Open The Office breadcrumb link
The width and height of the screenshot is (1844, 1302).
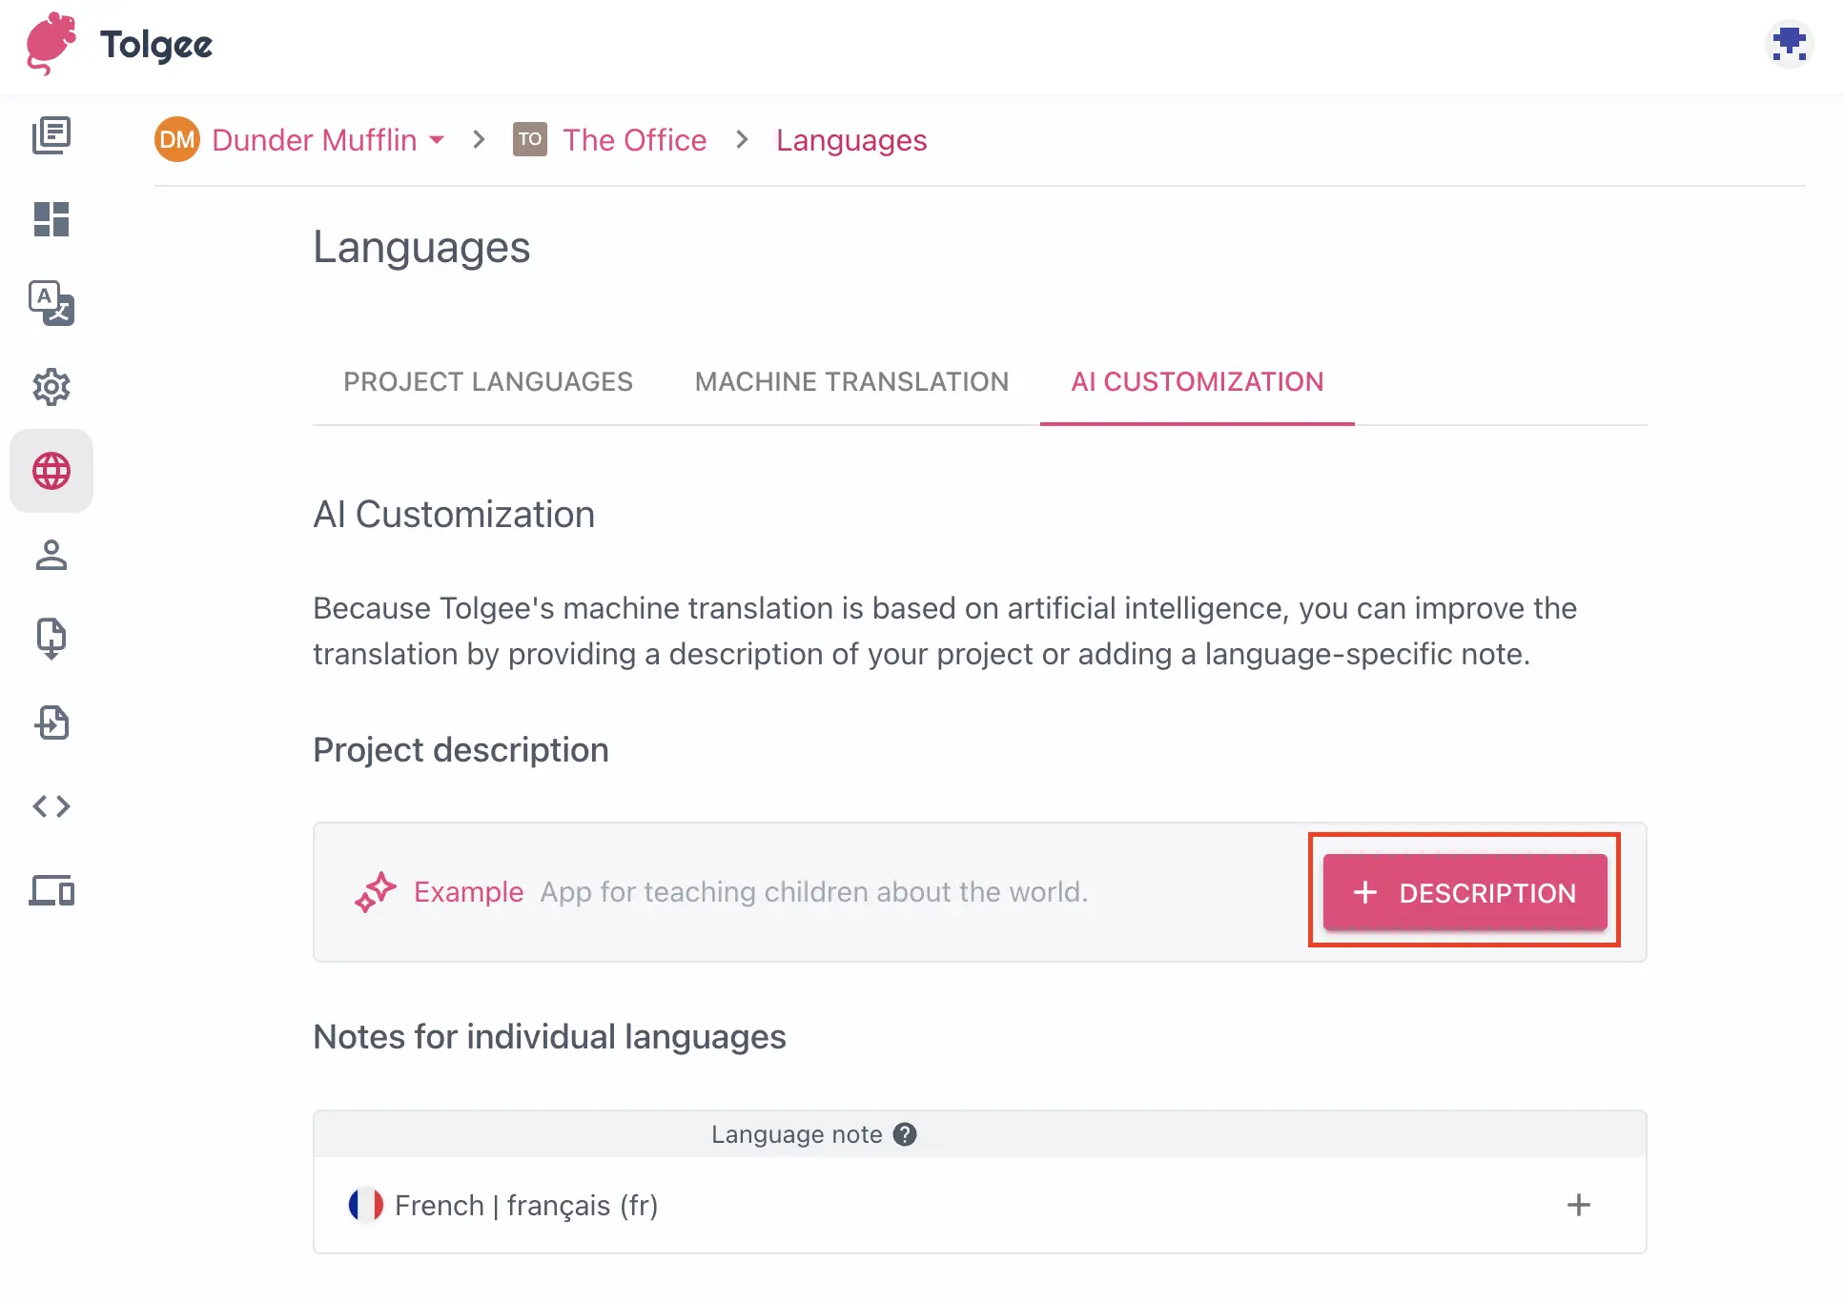click(634, 140)
